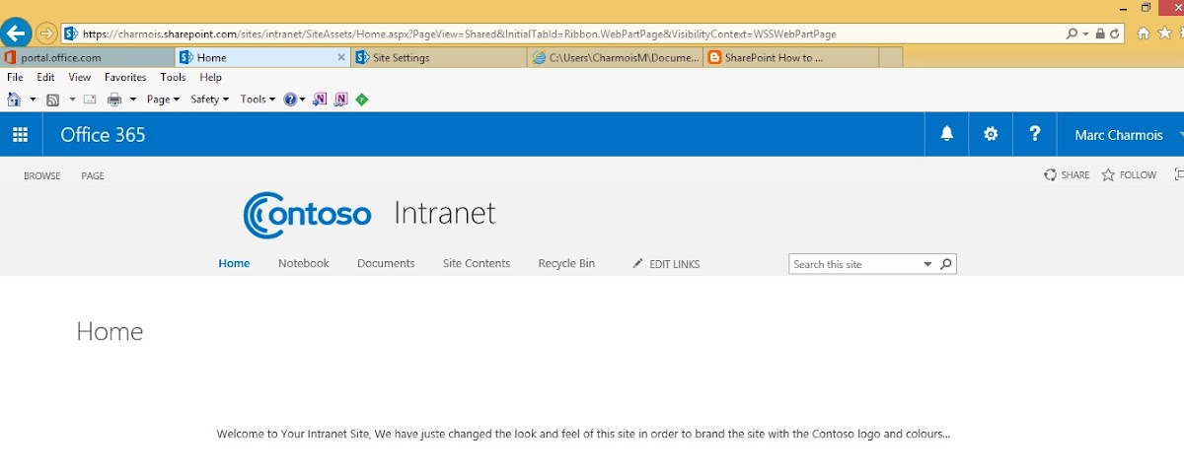Screen dimensions: 1184x473
Task: Switch to the portal.office.com tab
Action: tap(88, 57)
